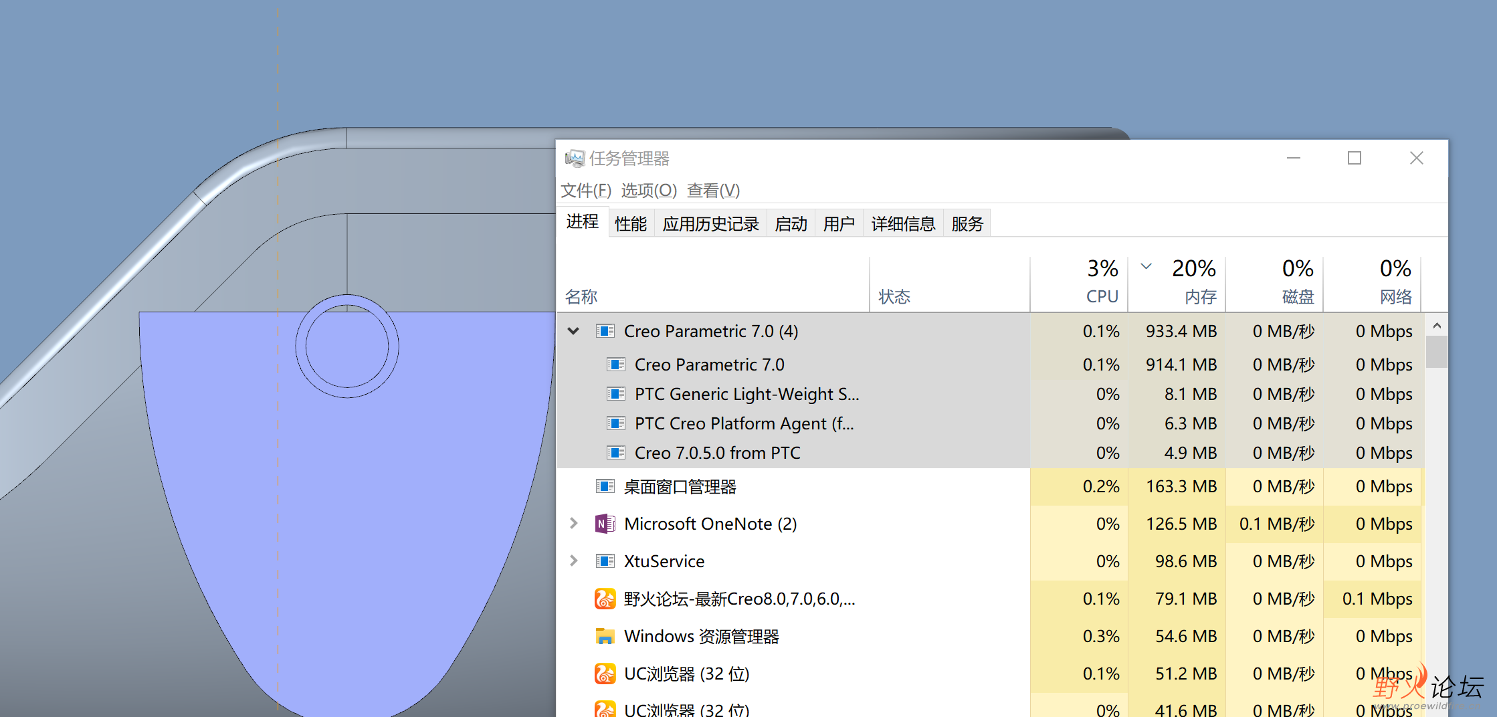Image resolution: width=1497 pixels, height=717 pixels.
Task: Click the PTC Creo Platform Agent icon
Action: (616, 423)
